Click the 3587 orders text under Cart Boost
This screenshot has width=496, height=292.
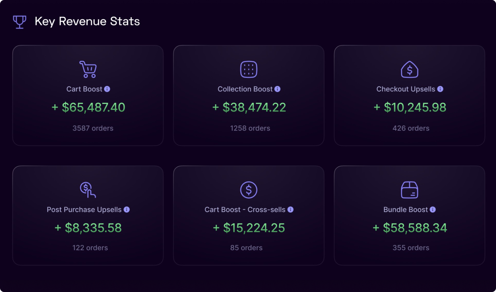click(93, 128)
